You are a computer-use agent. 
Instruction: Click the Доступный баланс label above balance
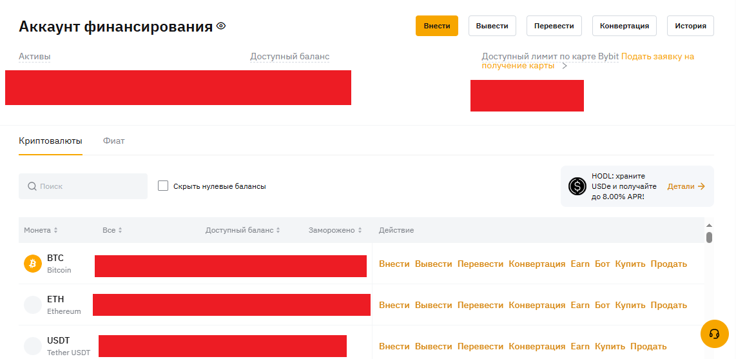(289, 57)
